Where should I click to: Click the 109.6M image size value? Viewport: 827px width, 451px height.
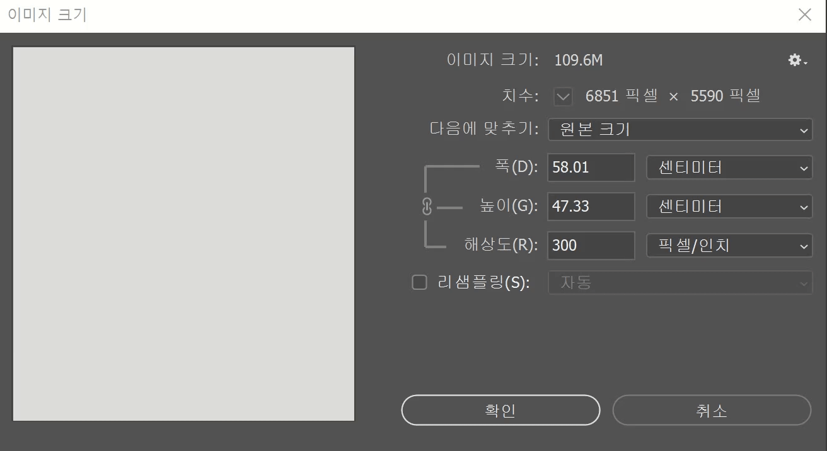[579, 60]
